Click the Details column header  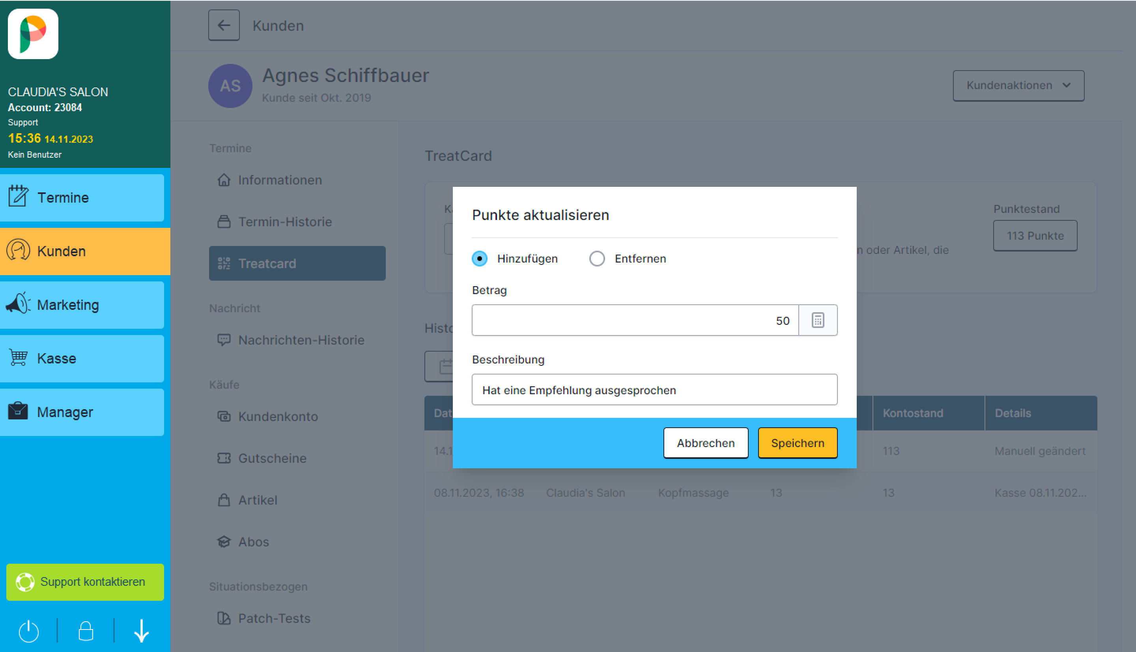click(x=1041, y=413)
